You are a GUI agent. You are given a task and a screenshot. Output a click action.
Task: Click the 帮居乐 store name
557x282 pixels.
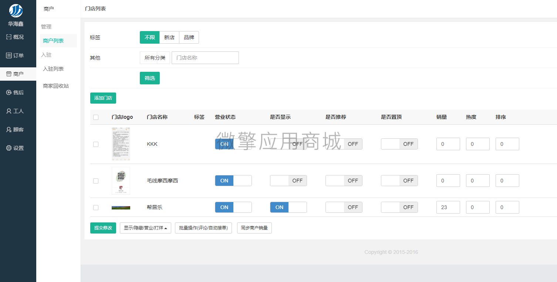pyautogui.click(x=155, y=207)
